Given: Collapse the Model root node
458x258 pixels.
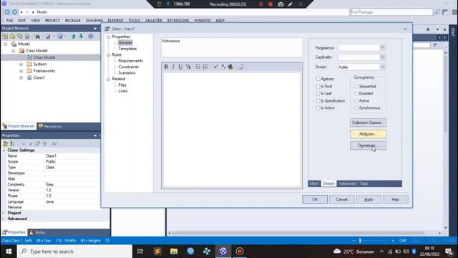Looking at the screenshot, I should 6,44.
